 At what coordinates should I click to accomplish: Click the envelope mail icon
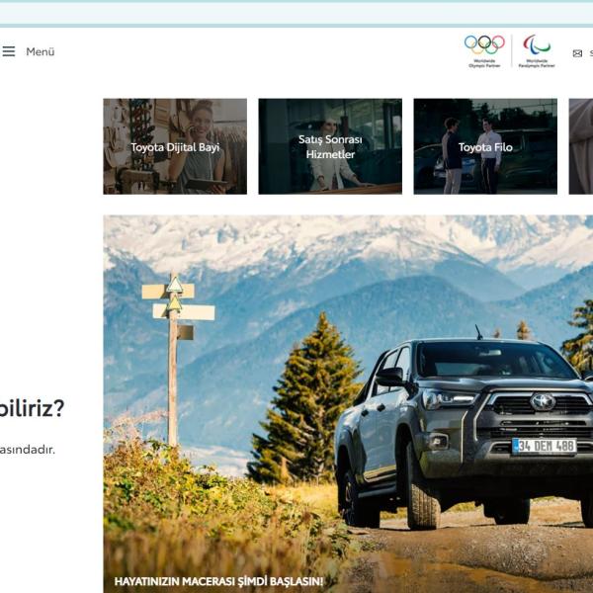pos(577,53)
